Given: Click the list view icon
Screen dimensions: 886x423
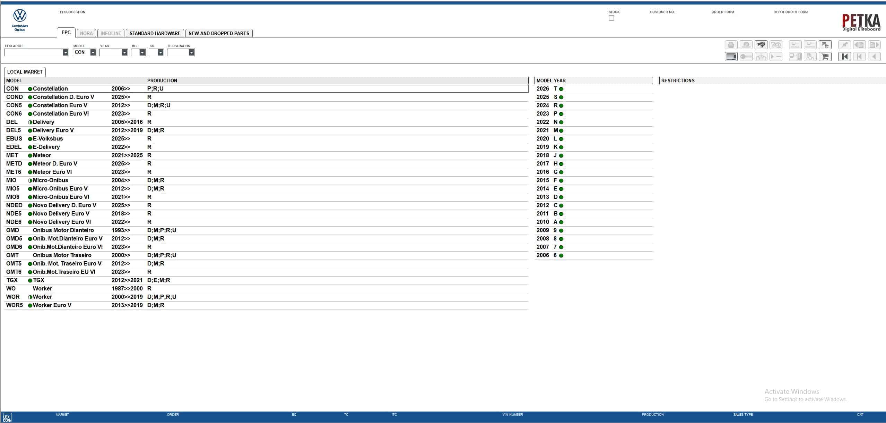Looking at the screenshot, I should click(731, 57).
